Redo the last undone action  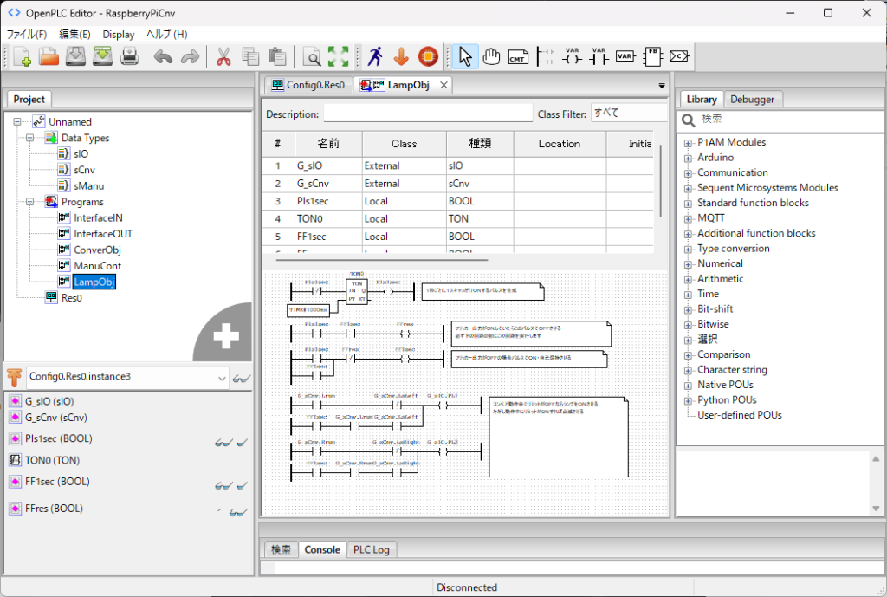click(190, 56)
